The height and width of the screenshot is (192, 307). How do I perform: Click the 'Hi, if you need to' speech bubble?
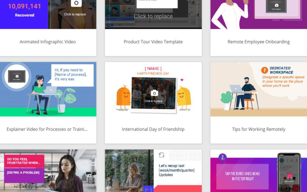coord(70,75)
